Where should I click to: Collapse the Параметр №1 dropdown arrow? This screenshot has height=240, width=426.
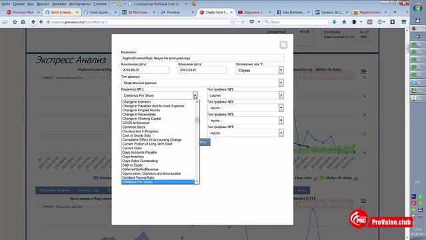coord(195,95)
